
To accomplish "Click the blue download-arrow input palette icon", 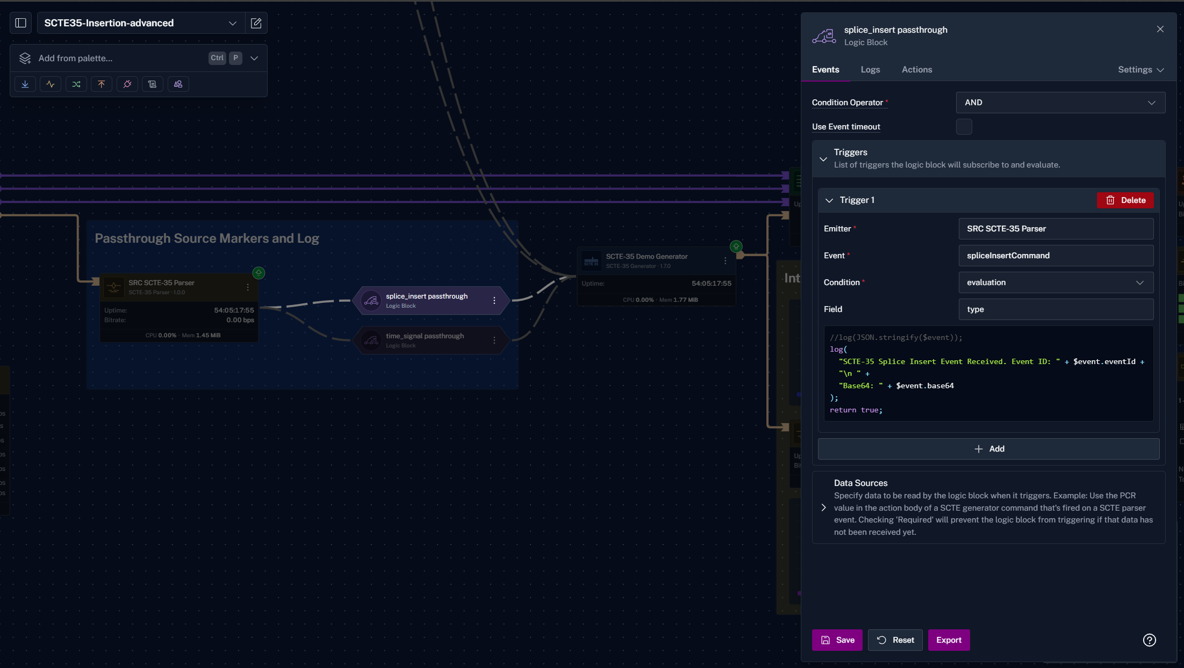I will tap(25, 84).
